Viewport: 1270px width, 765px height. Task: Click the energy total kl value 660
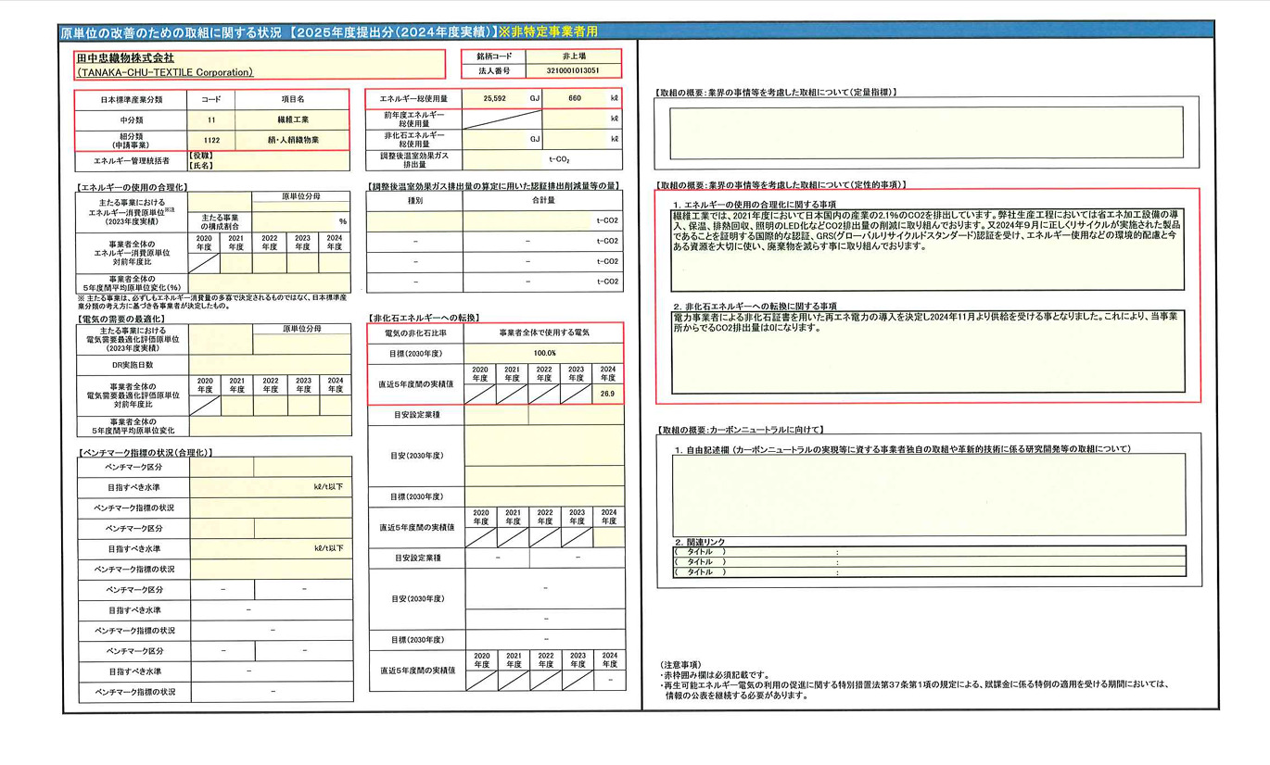(574, 98)
